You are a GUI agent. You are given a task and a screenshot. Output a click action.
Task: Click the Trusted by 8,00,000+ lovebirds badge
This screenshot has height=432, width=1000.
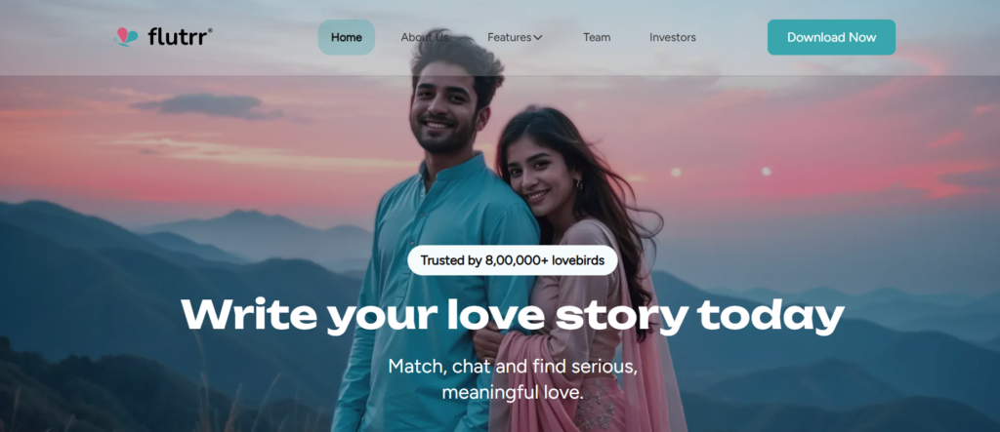[x=513, y=260]
